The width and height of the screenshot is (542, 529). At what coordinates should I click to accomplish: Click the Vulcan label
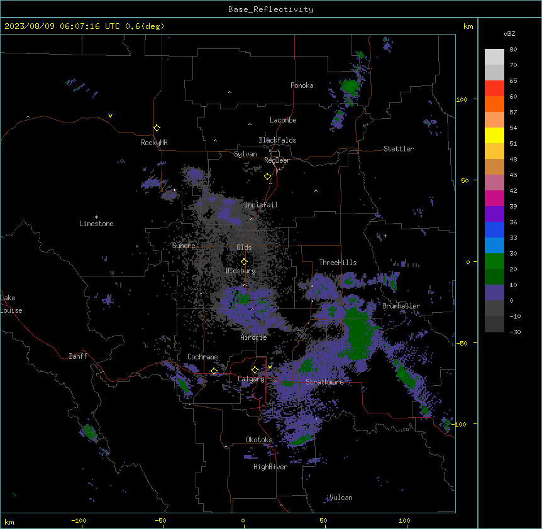point(341,498)
